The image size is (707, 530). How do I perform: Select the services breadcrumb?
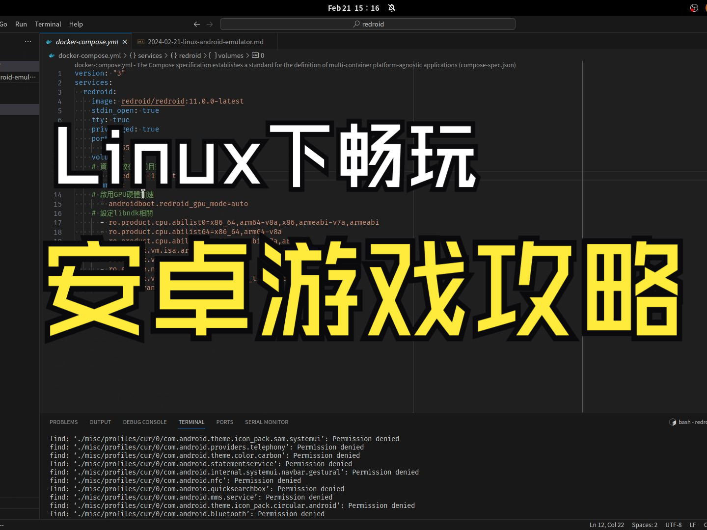145,55
